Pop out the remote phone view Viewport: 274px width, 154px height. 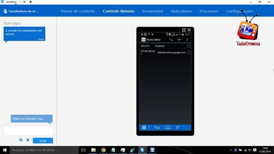point(184,30)
